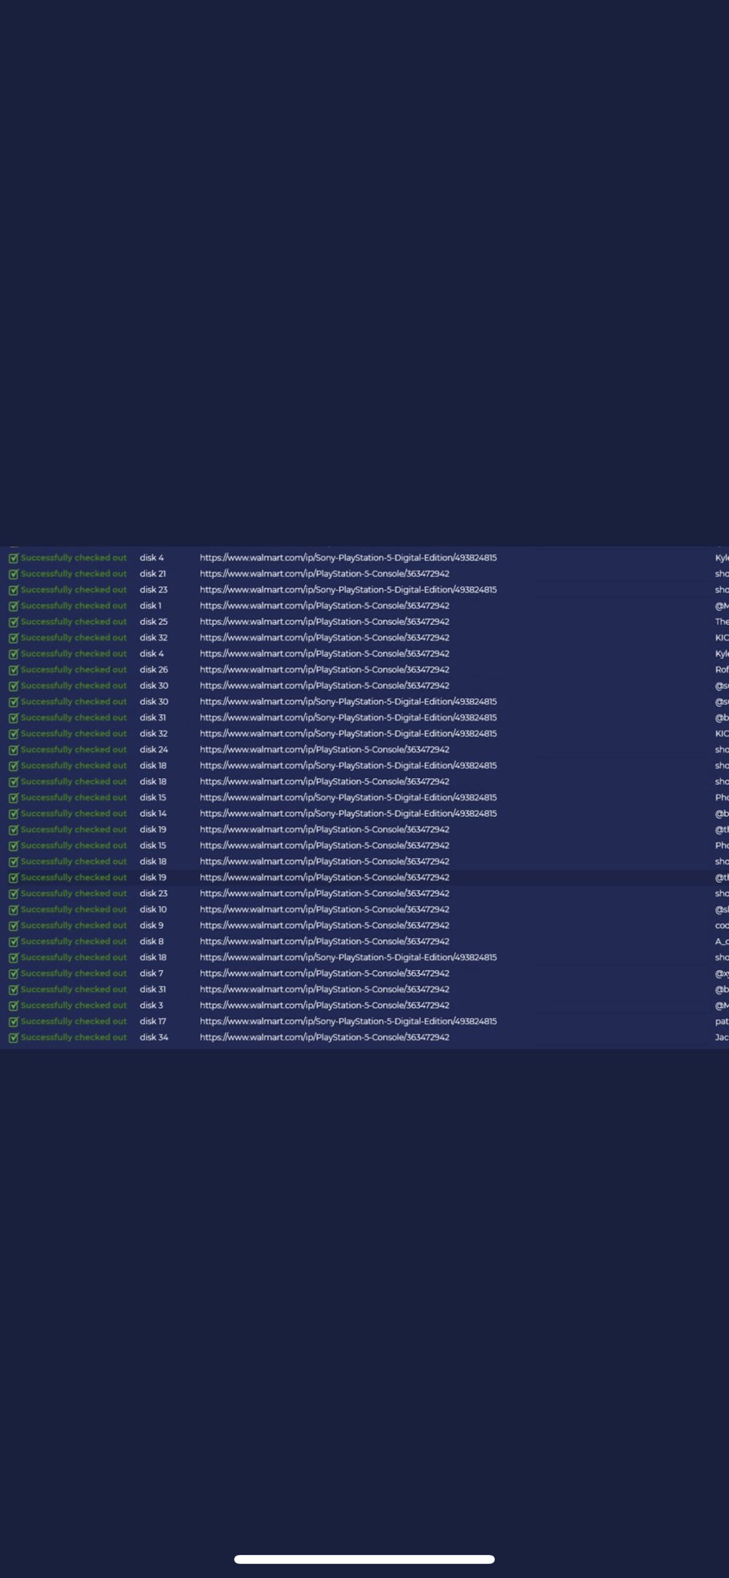Open the Walmart URL on disk 21 row

point(324,574)
